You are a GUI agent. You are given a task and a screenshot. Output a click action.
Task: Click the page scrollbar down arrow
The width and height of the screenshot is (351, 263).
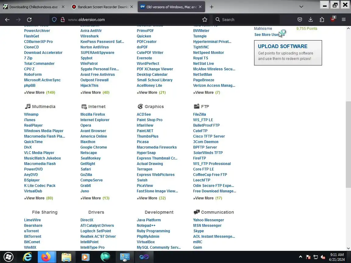point(348,248)
